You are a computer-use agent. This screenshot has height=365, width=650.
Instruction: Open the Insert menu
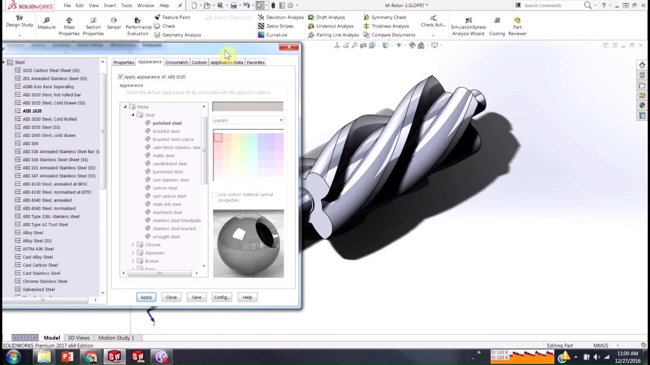tap(110, 6)
